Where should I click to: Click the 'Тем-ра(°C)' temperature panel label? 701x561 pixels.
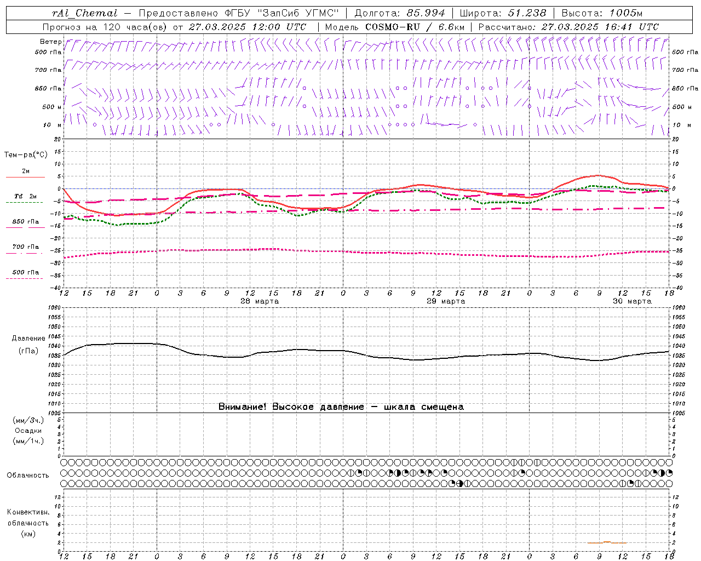(26, 155)
